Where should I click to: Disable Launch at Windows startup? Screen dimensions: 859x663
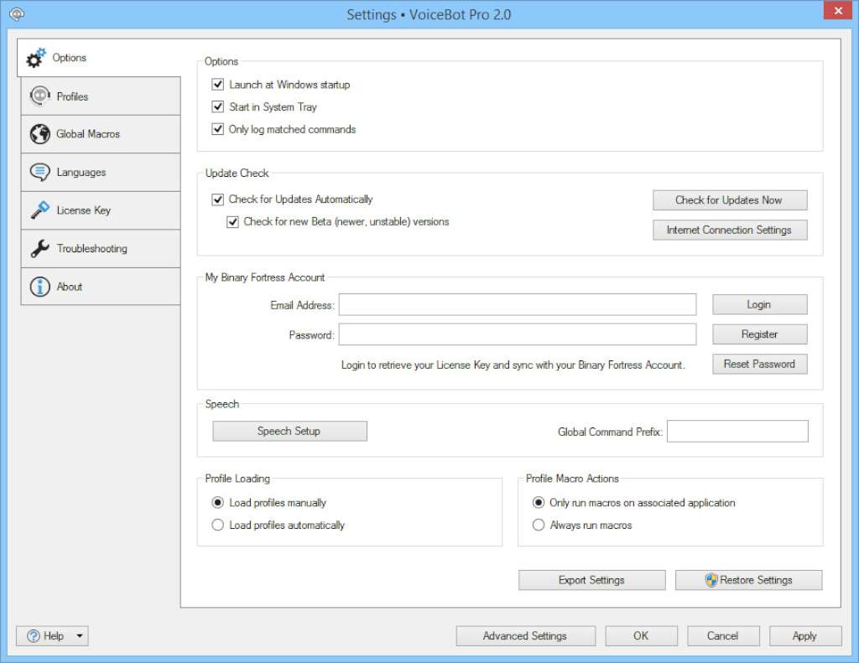point(218,85)
